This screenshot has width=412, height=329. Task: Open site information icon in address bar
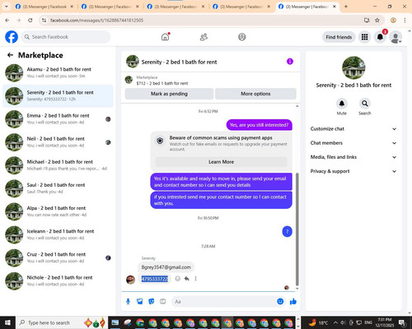pos(44,21)
